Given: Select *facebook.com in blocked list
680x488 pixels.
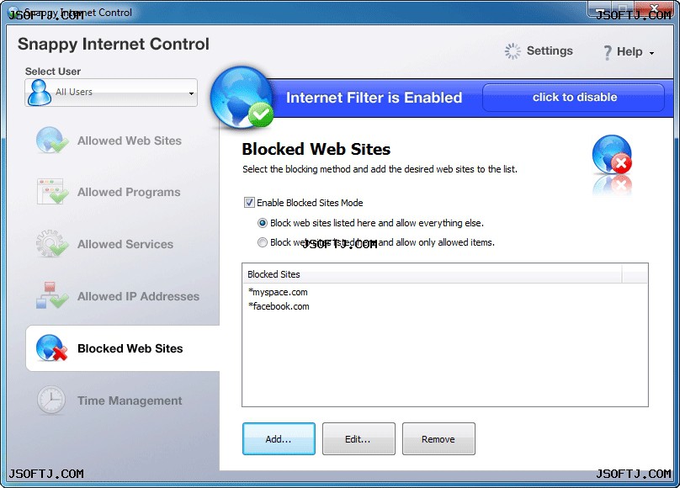Looking at the screenshot, I should 279,306.
